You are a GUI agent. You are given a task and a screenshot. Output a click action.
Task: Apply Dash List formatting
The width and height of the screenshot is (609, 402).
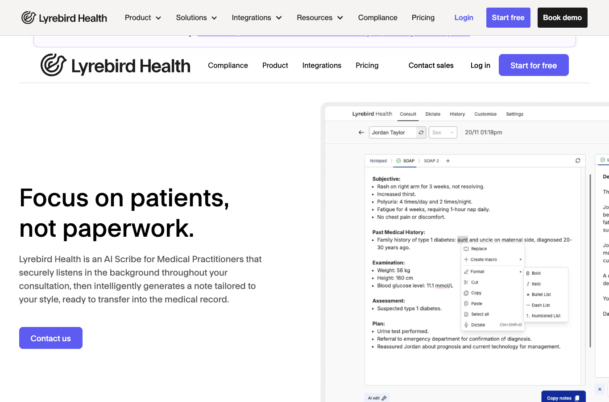[538, 305]
